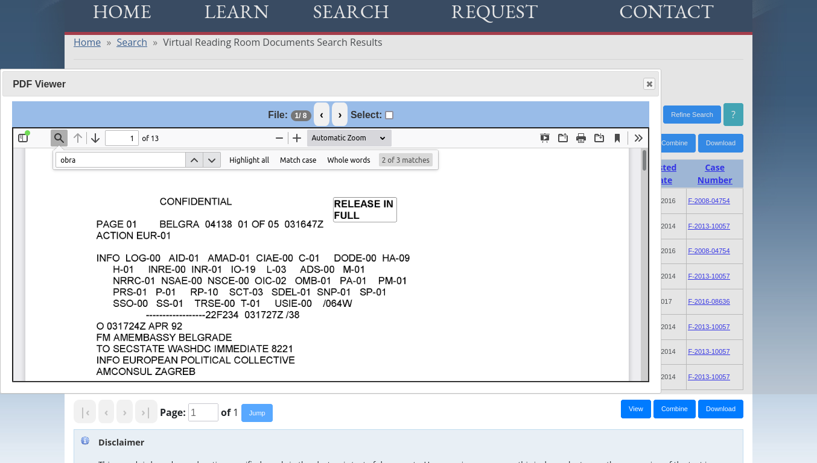
Task: Open SEARCH in the top navigation
Action: click(351, 11)
